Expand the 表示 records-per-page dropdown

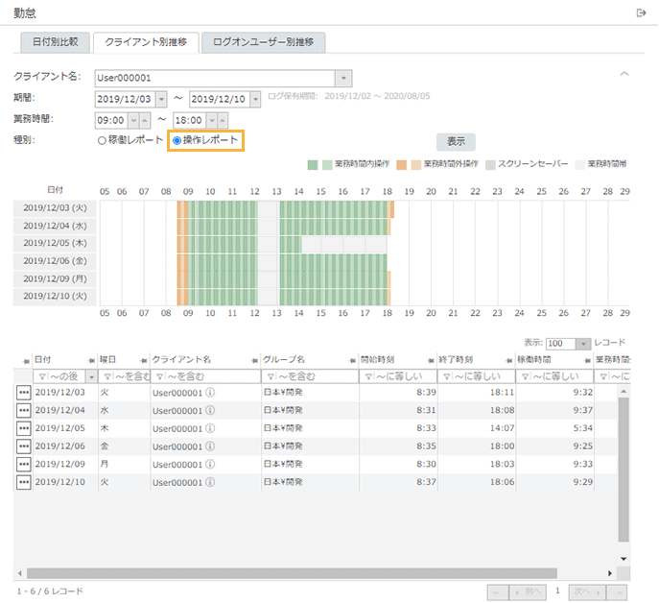[582, 343]
